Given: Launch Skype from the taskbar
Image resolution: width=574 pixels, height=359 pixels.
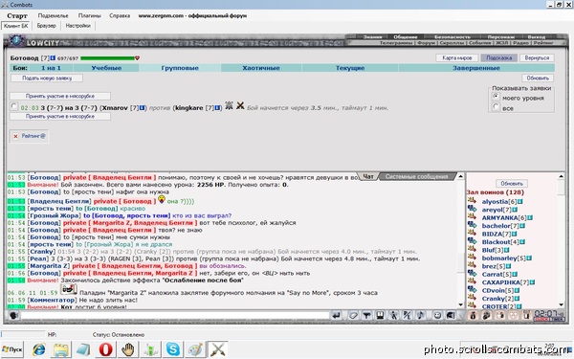Looking at the screenshot, I should click(173, 349).
